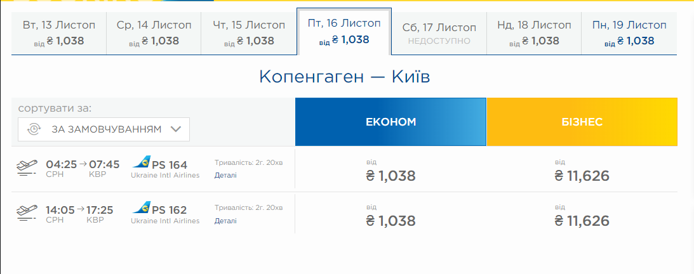The height and width of the screenshot is (274, 694).
Task: Open Деталі link for flight PS 162
Action: [x=225, y=221]
